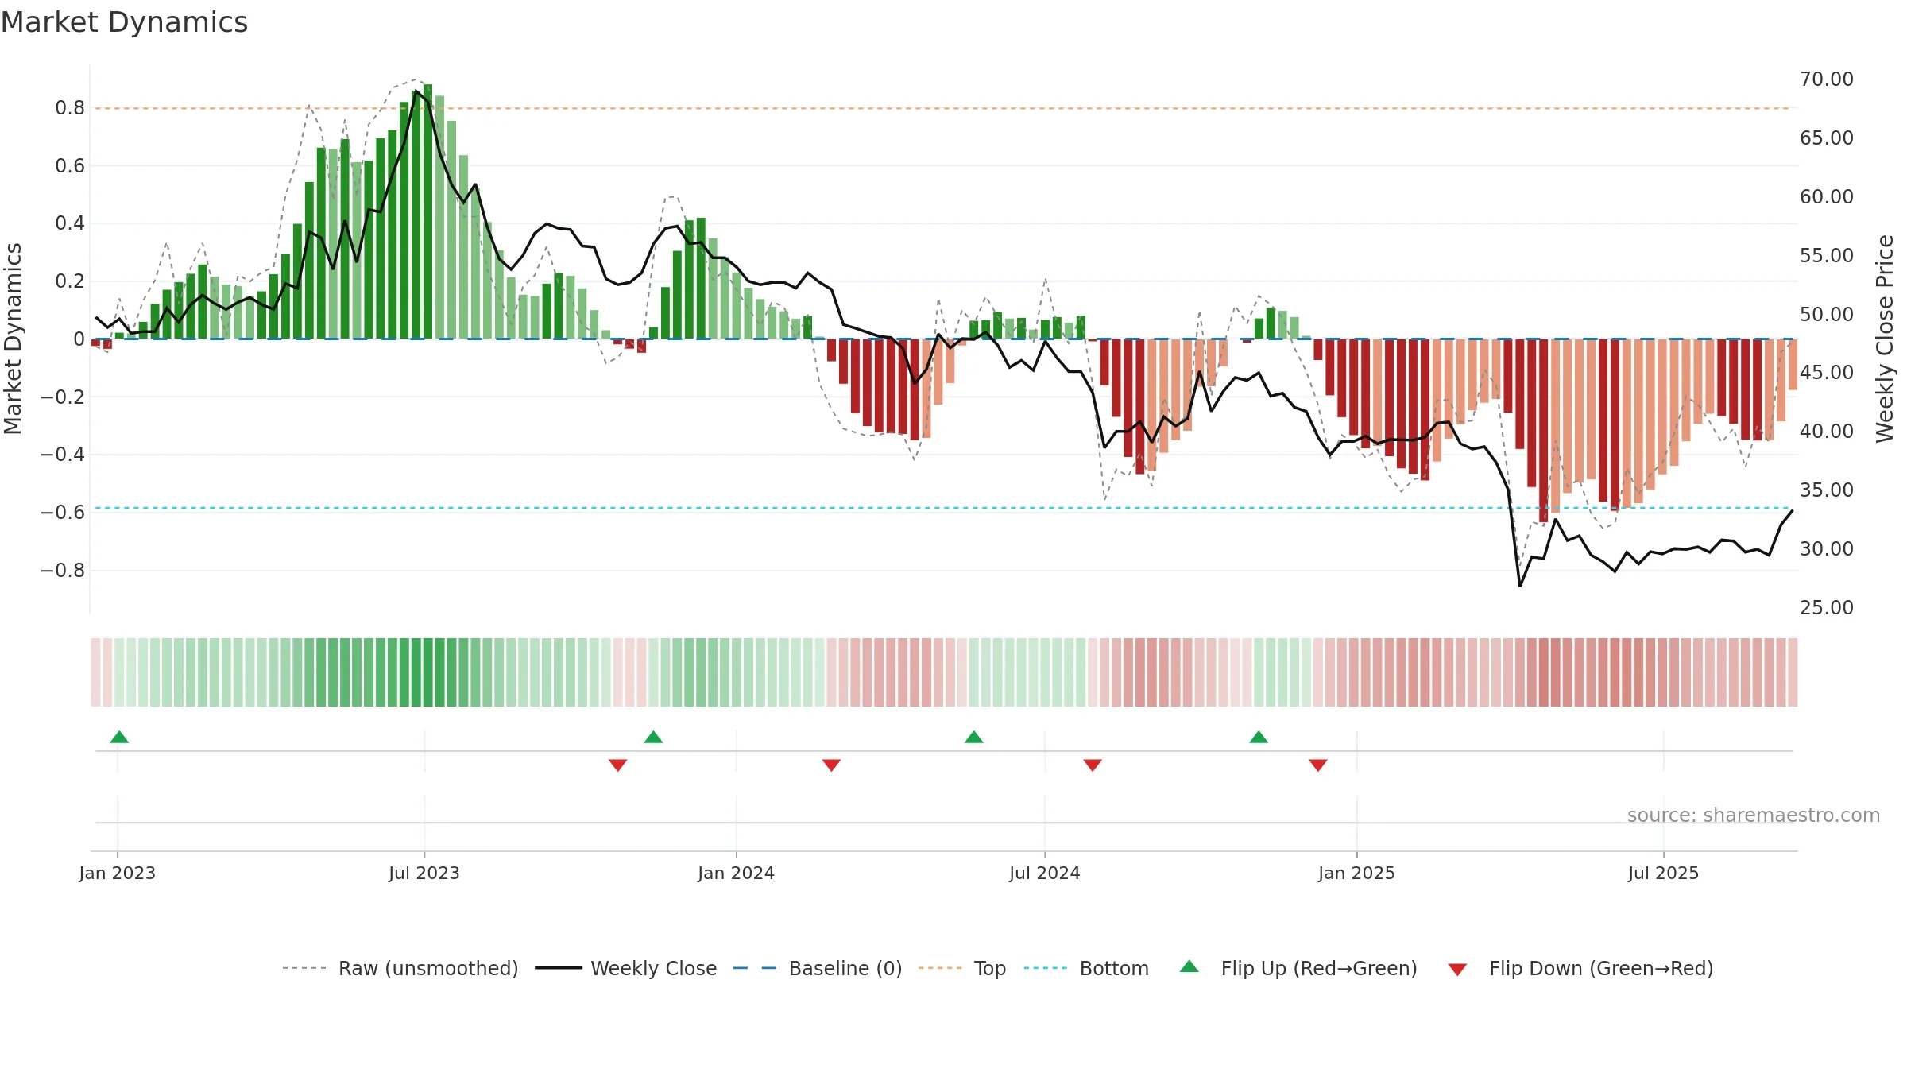The width and height of the screenshot is (1907, 1073).
Task: Click the Jul 2023 x-axis label
Action: pyautogui.click(x=424, y=873)
